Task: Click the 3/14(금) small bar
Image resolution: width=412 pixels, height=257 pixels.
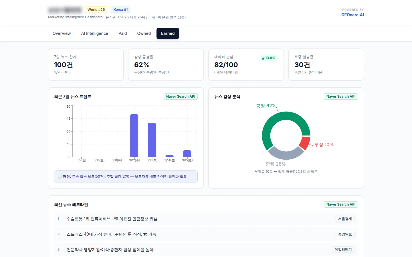Action: pos(170,156)
